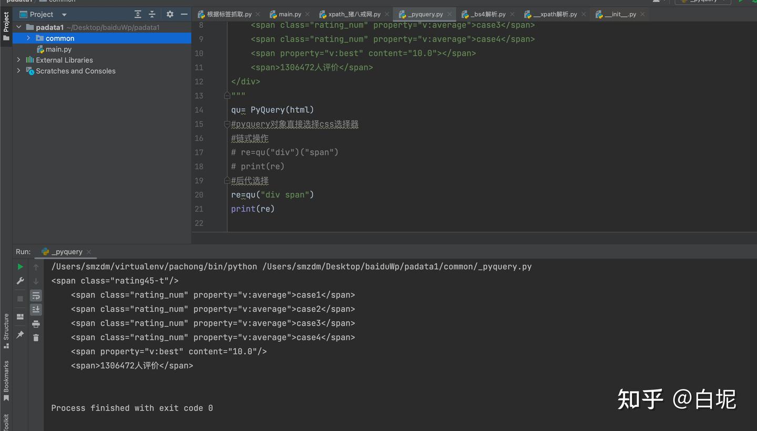Viewport: 757px width, 431px height.
Task: Rerun _pyquery with green play icon
Action: point(20,267)
